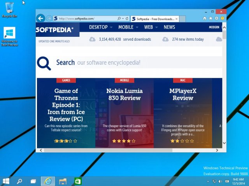249x186 pixels.
Task: Open the Windows Start button
Action: coord(6,181)
